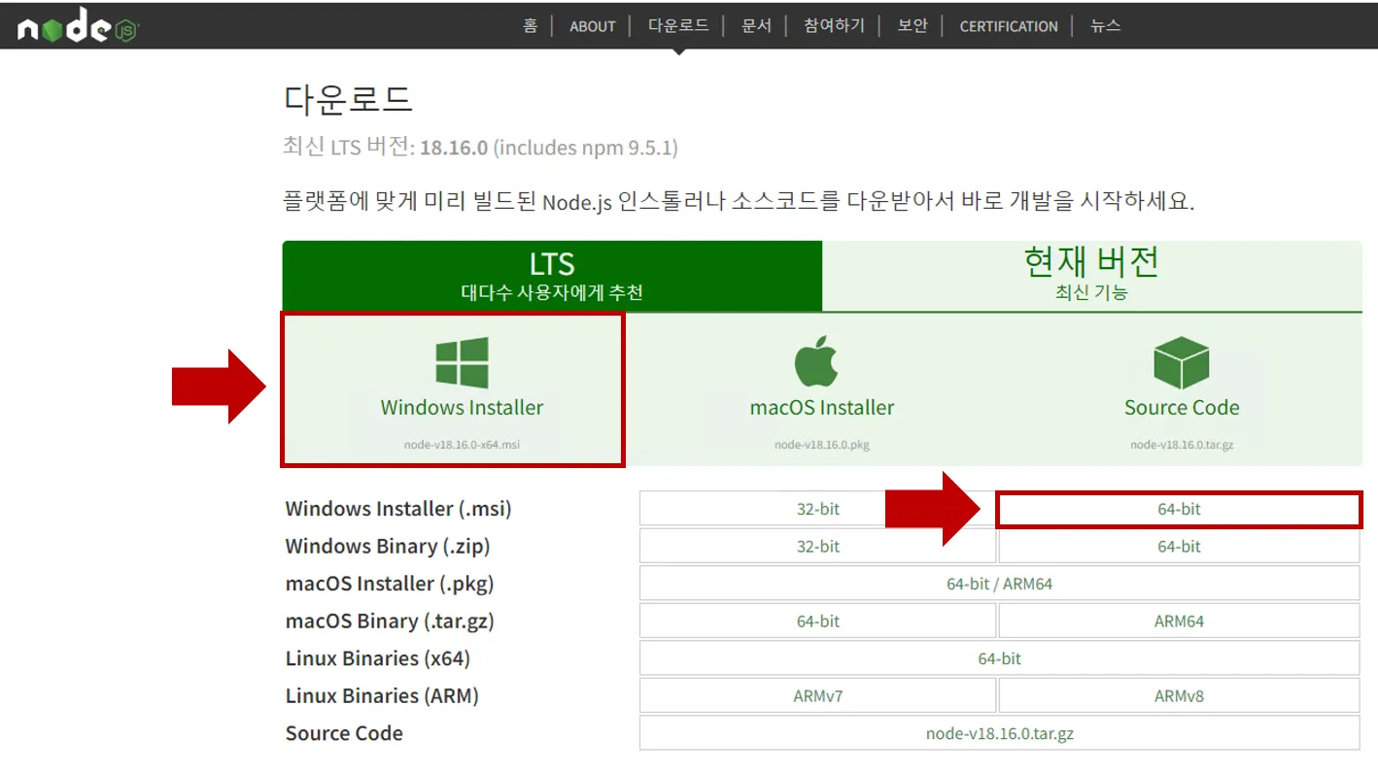Viewport: 1378px width, 773px height.
Task: Click the 18.16.0 LTS version number
Action: [454, 148]
